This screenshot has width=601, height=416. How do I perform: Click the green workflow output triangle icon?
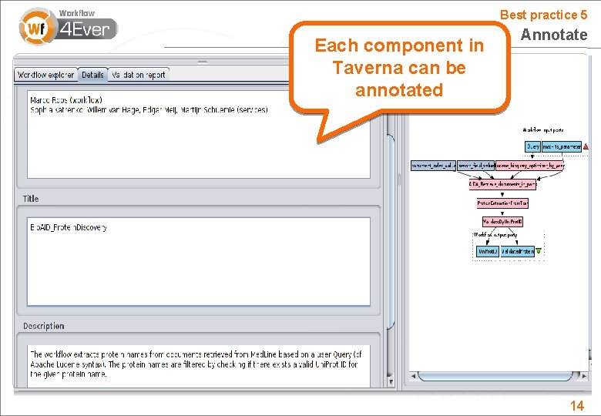pos(539,251)
